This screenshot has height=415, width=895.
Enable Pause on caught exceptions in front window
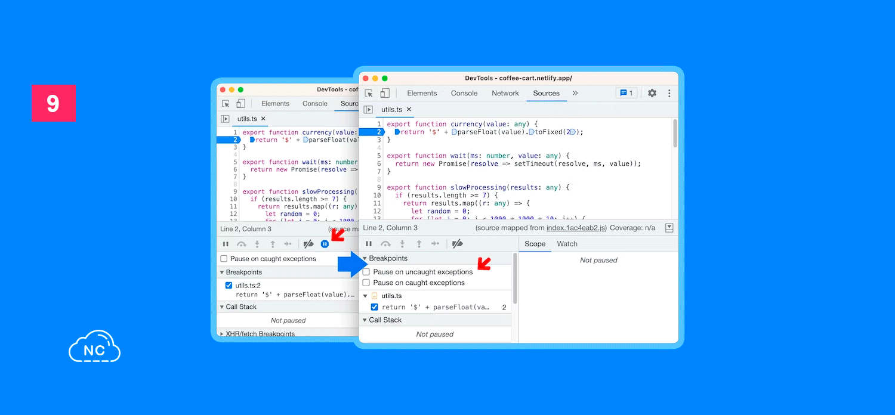tap(366, 283)
